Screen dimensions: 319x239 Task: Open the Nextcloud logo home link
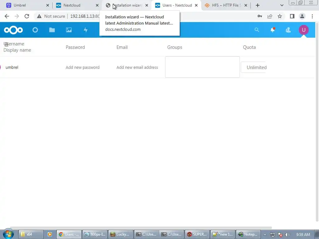13,30
